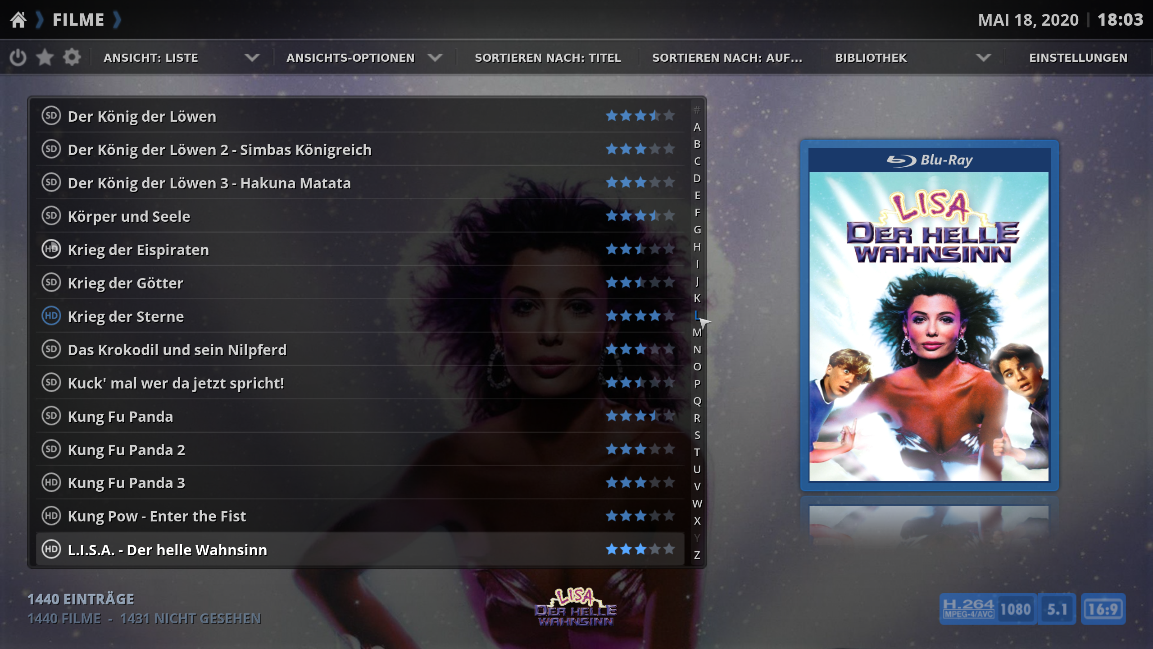The image size is (1153, 649).
Task: Click the SD badge next to Körper und Seele
Action: 51,216
